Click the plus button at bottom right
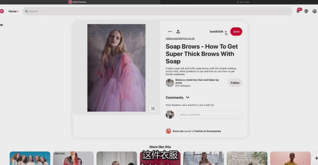Image resolution: width=318 pixels, height=165 pixels. [x=316, y=158]
